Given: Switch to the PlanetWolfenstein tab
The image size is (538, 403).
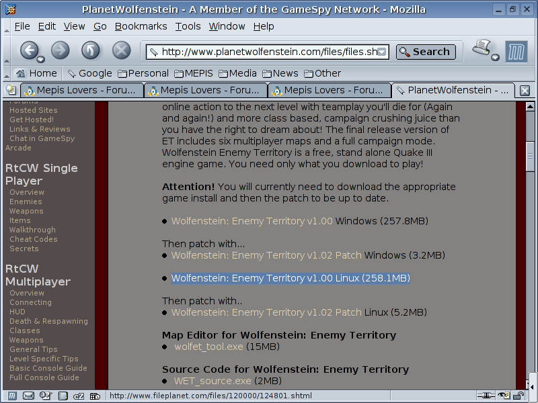Looking at the screenshot, I should [453, 90].
